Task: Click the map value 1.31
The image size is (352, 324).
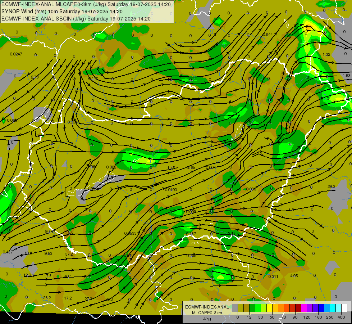Action: (292, 210)
